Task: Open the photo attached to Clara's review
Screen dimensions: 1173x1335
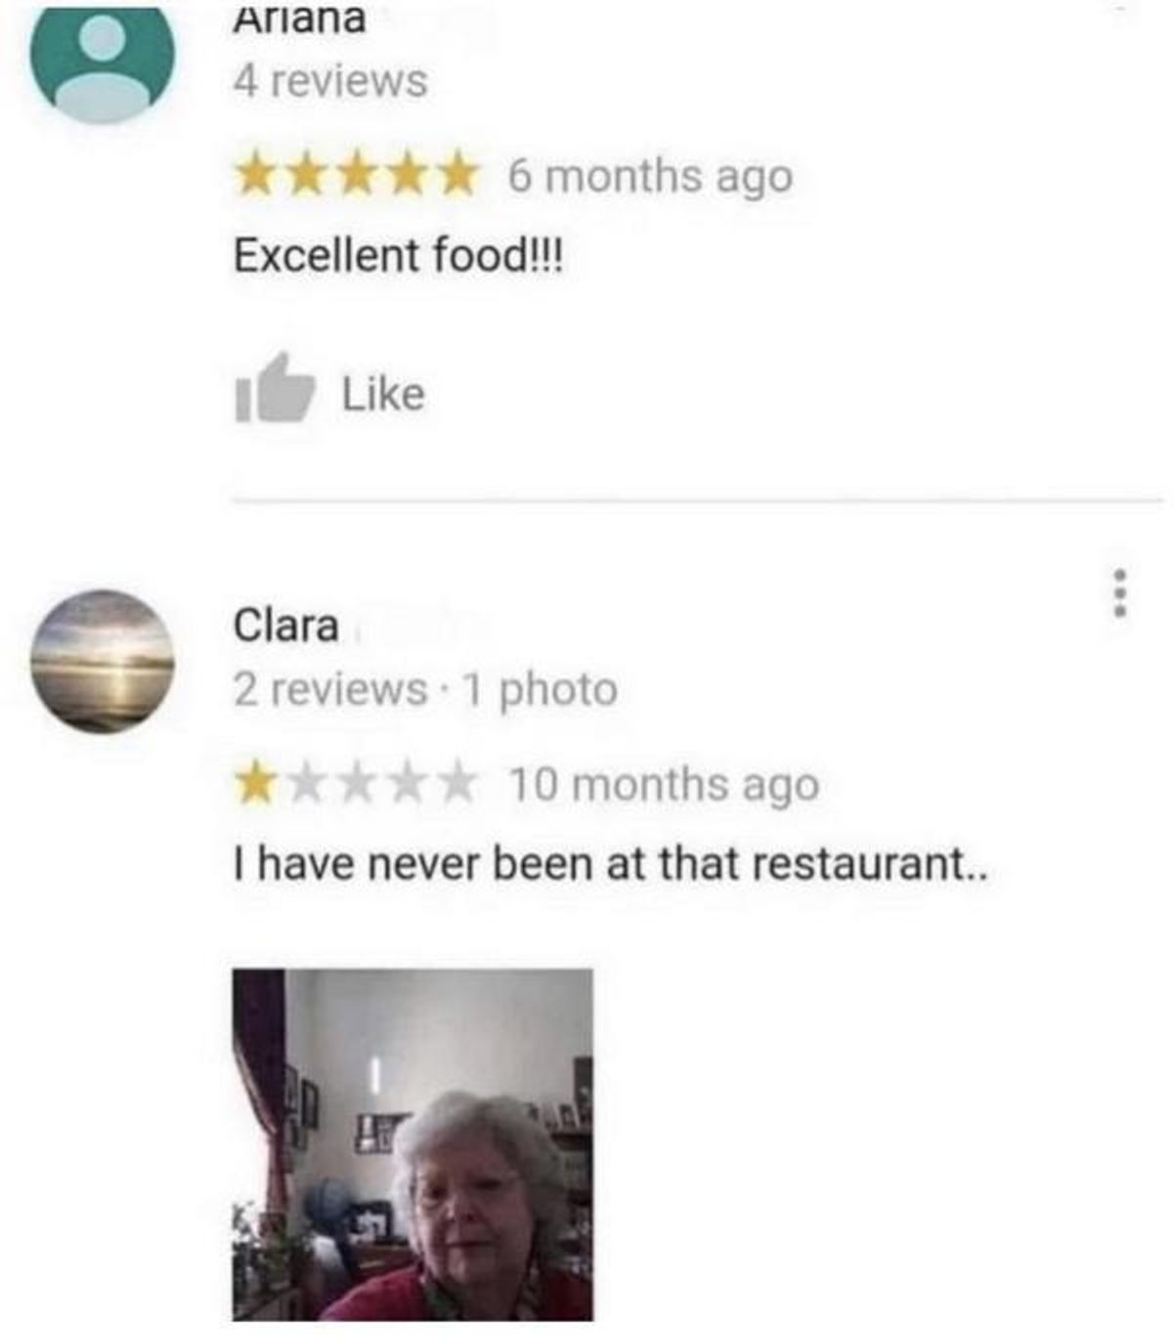Action: [413, 1144]
